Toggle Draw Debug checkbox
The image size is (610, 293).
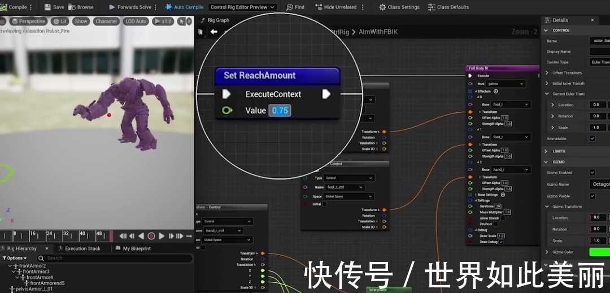click(x=500, y=242)
